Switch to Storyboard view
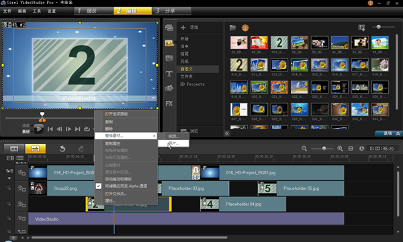The image size is (403, 242). 14,149
